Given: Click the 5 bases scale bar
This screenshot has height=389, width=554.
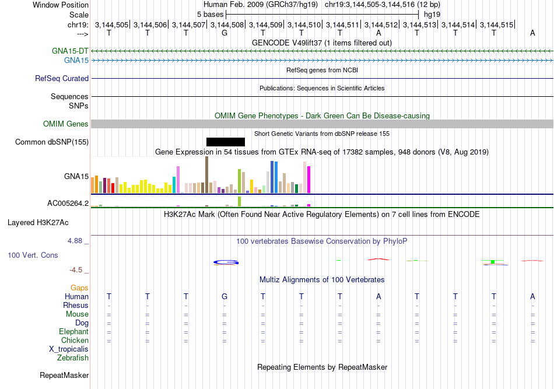Looking at the screenshot, I should [x=322, y=15].
